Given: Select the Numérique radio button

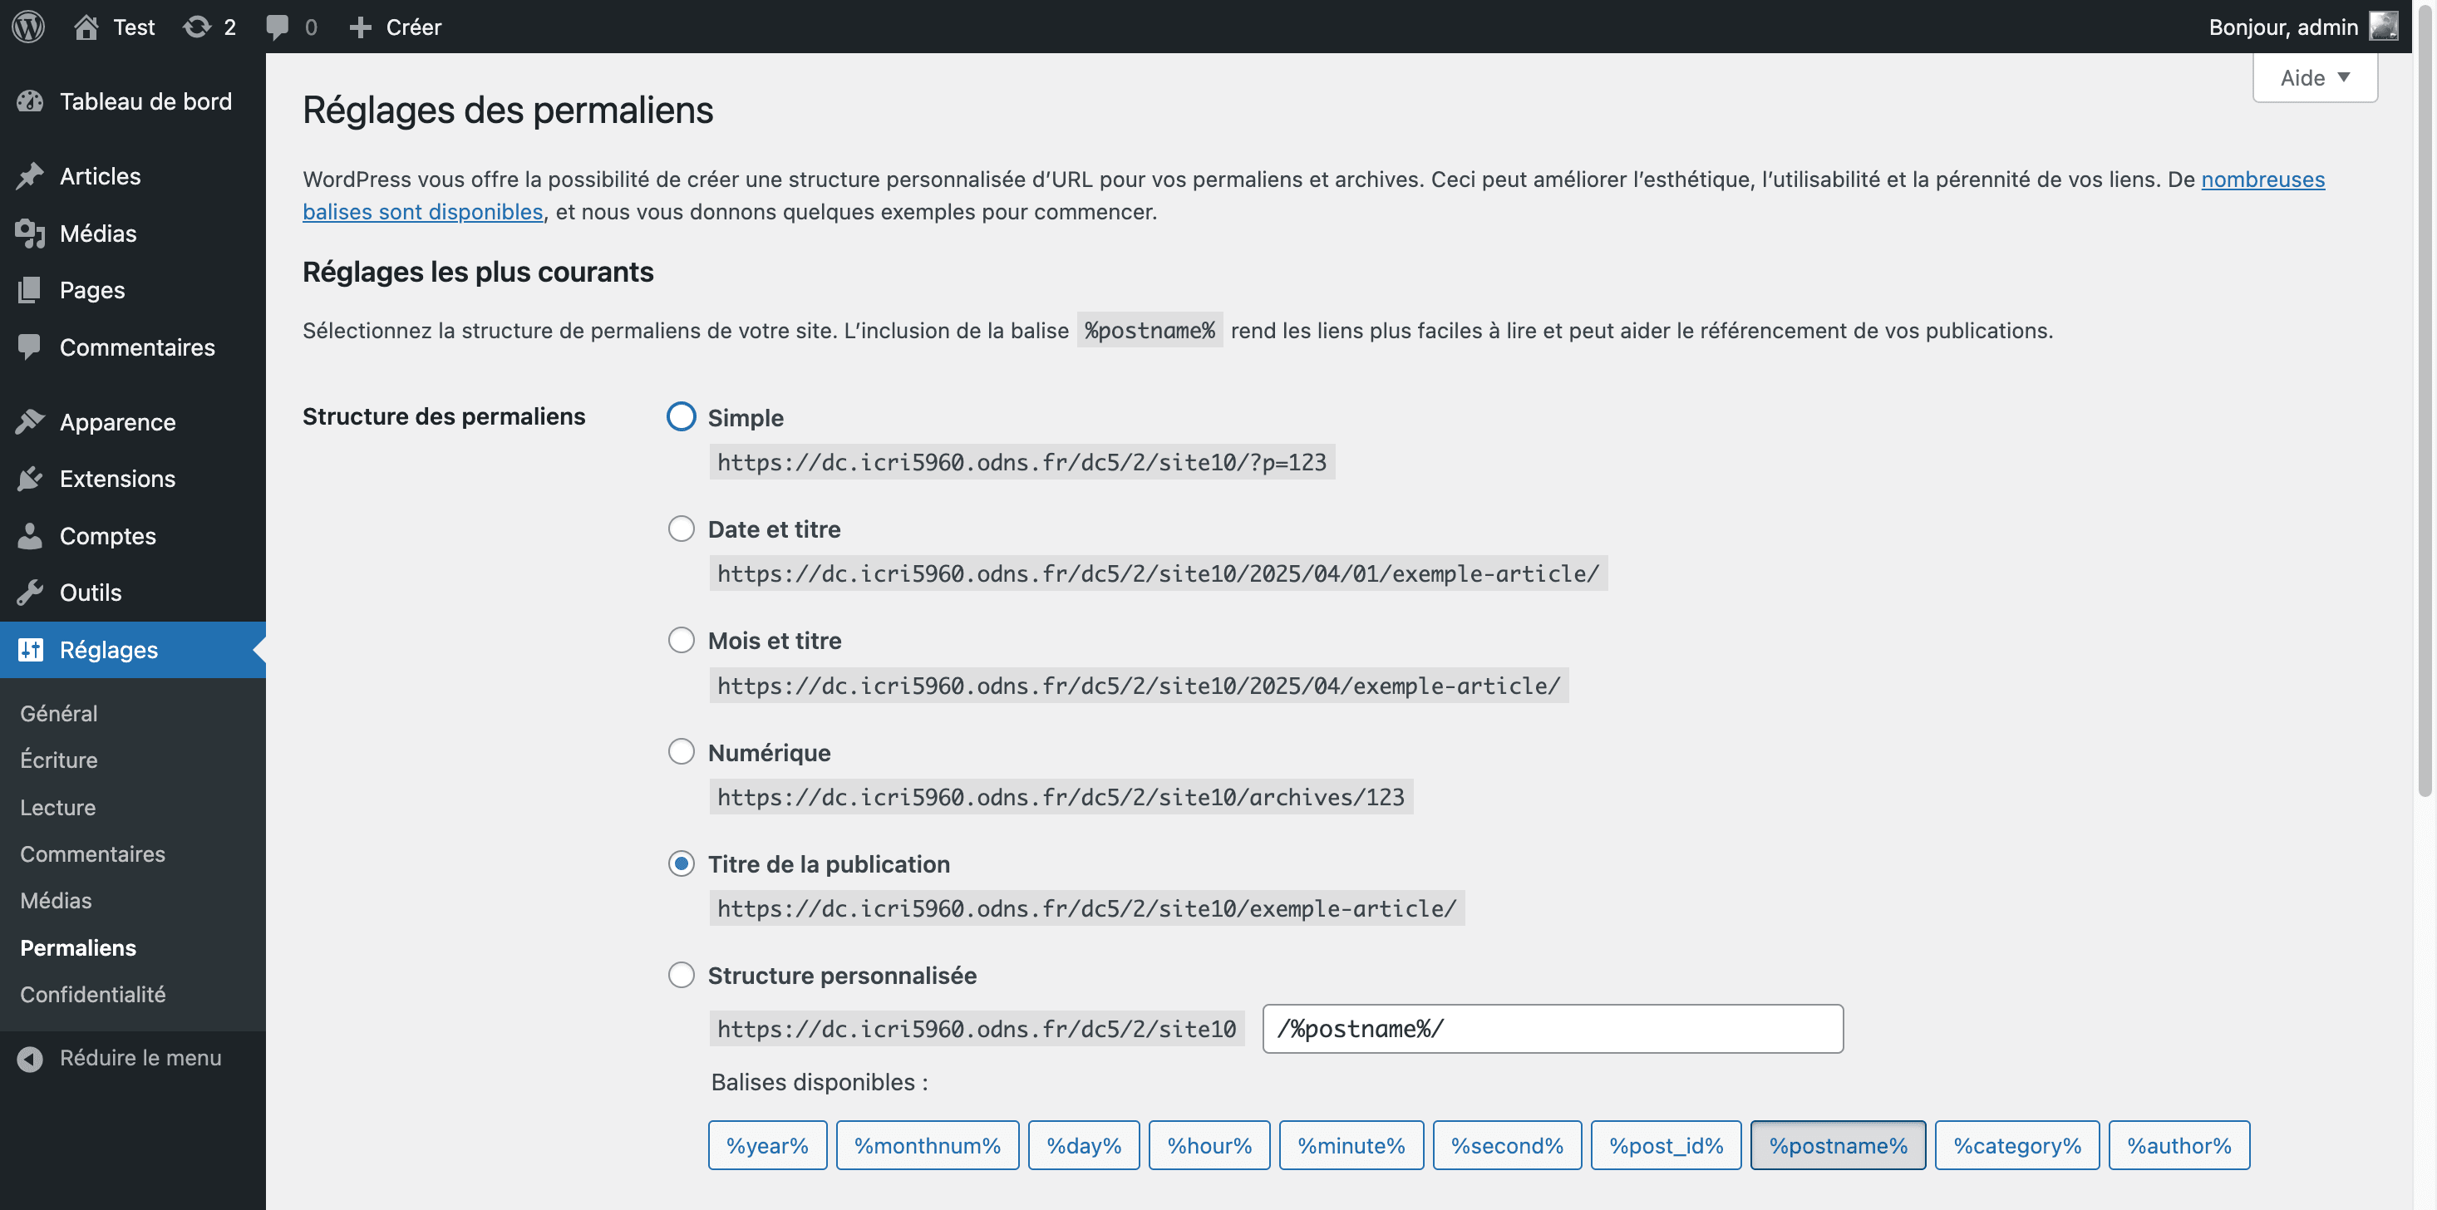Looking at the screenshot, I should [x=682, y=751].
